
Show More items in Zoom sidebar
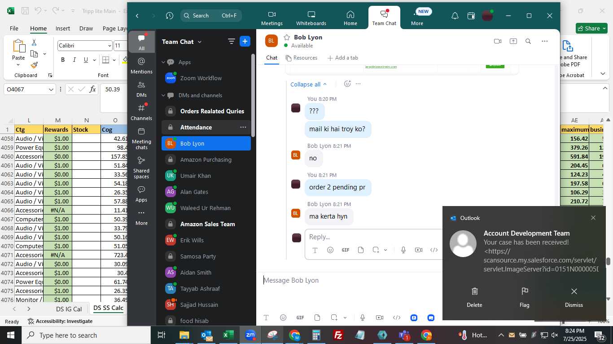[141, 217]
